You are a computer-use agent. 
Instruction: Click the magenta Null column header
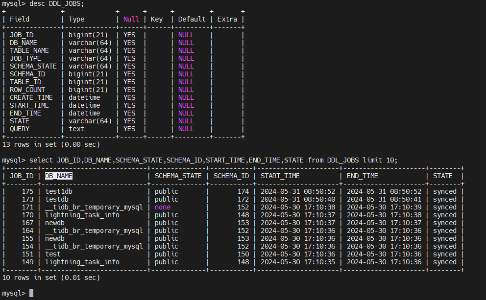pyautogui.click(x=131, y=19)
